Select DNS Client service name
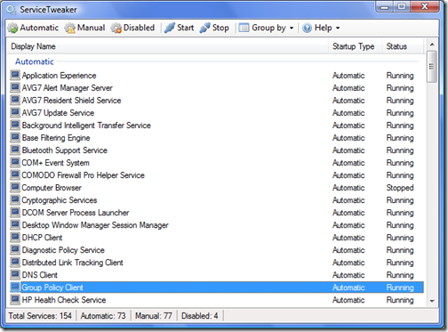The image size is (448, 332). pyautogui.click(x=40, y=275)
